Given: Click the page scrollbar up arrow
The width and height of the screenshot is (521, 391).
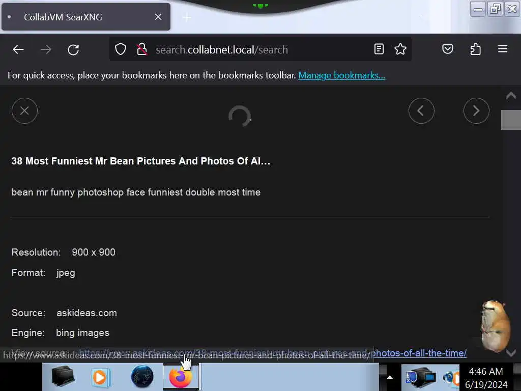Looking at the screenshot, I should click(x=511, y=96).
